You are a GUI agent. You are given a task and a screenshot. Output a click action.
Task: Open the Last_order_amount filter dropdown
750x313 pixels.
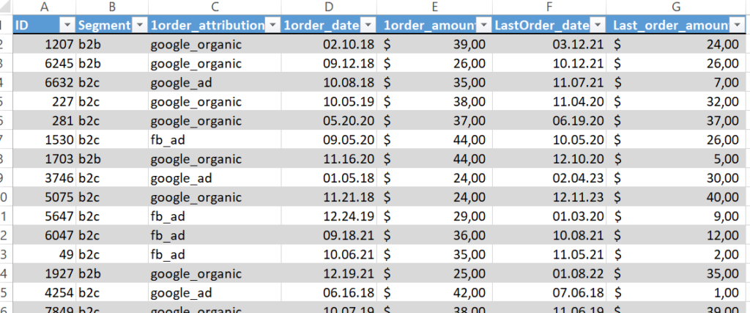pos(736,25)
